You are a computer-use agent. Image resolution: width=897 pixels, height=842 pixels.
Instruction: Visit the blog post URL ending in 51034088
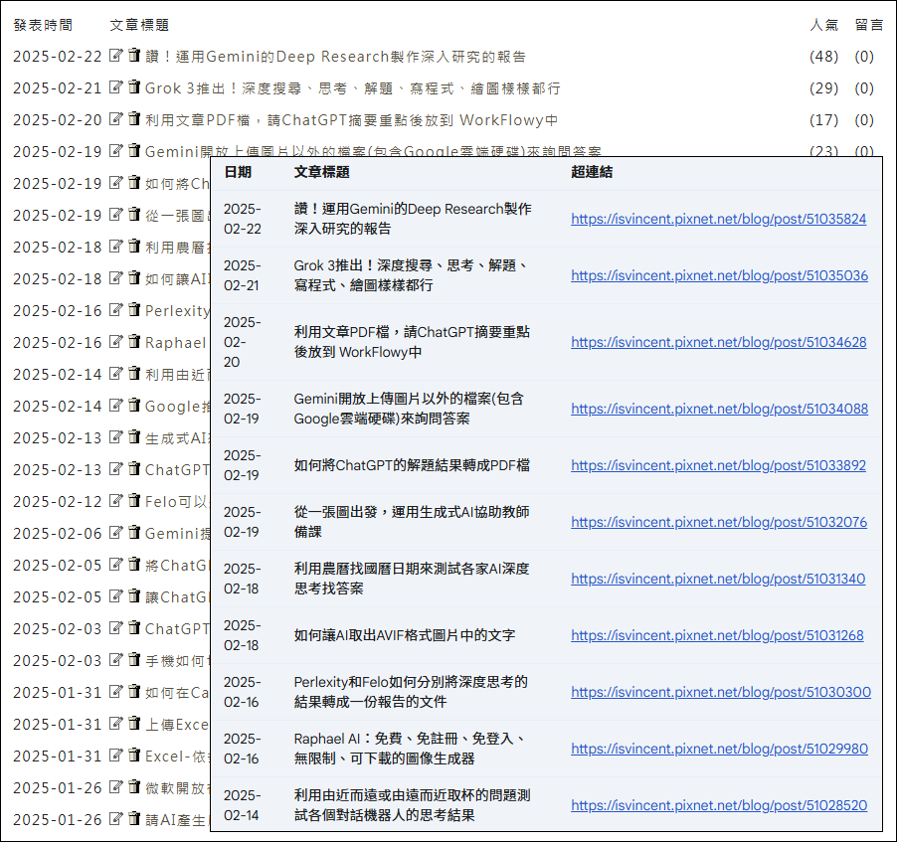tap(719, 409)
